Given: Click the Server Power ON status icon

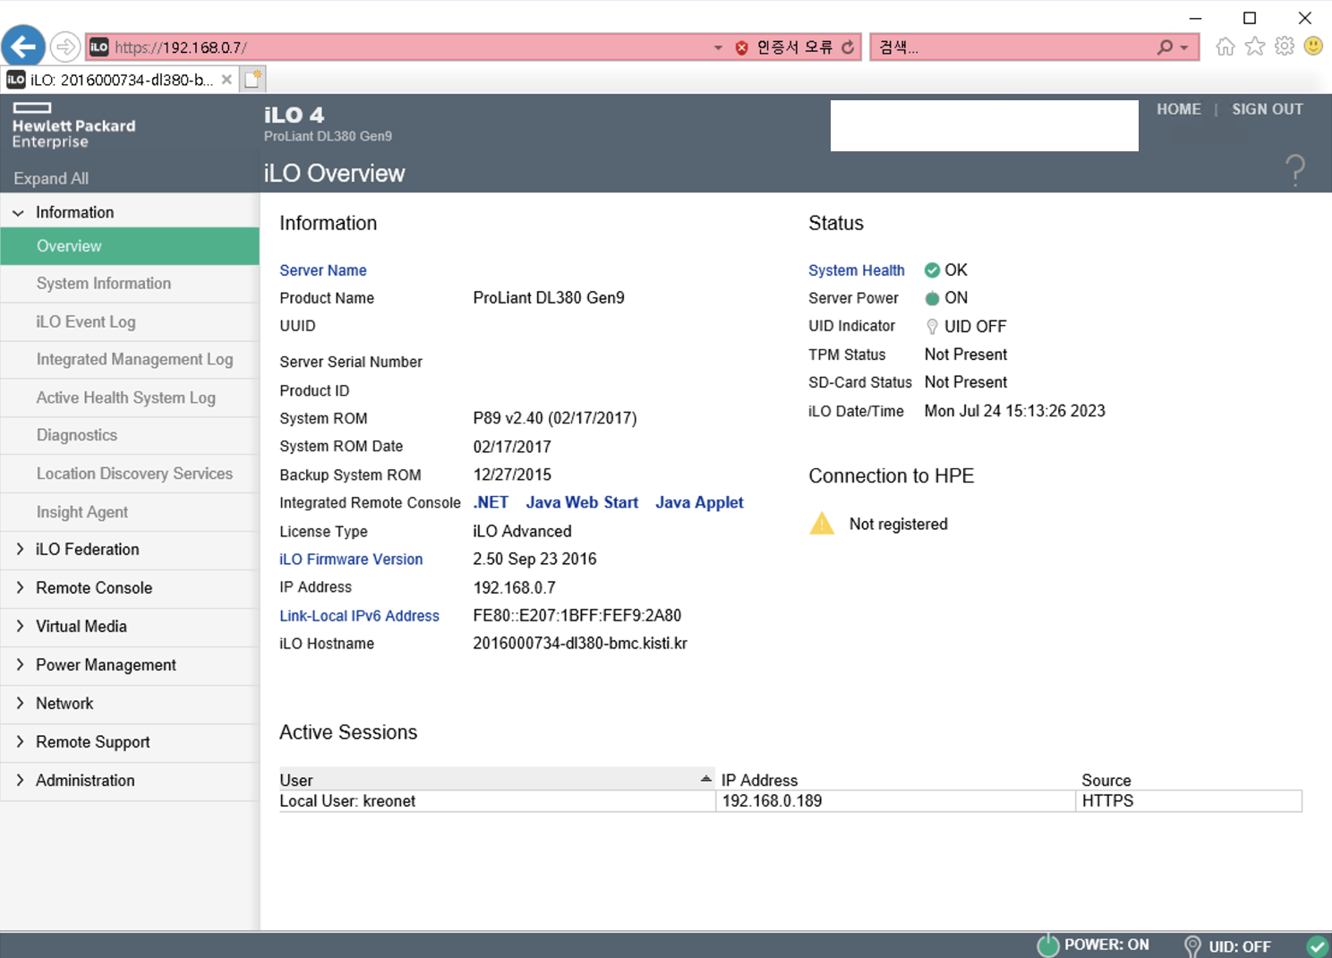Looking at the screenshot, I should coord(932,298).
